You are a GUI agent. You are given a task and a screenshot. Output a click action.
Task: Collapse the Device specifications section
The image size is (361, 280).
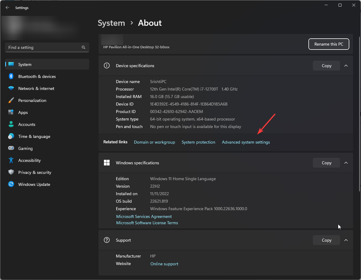pyautogui.click(x=346, y=65)
